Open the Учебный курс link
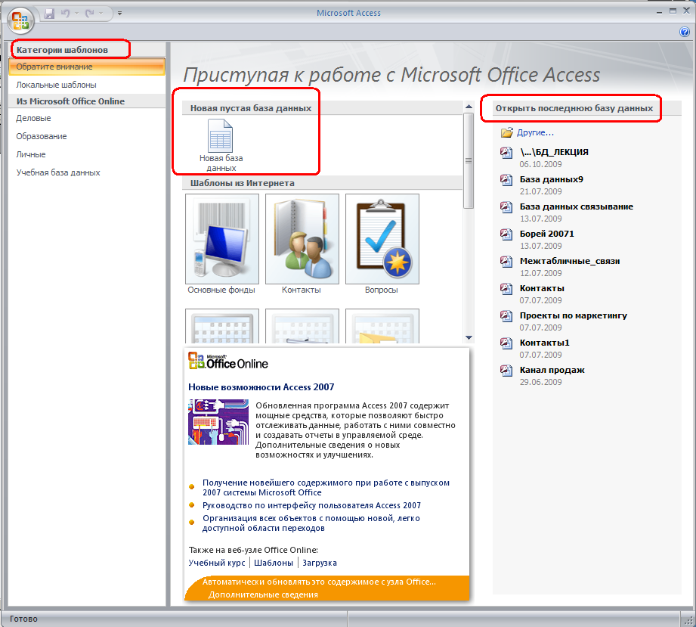This screenshot has height=627, width=696. pos(217,563)
